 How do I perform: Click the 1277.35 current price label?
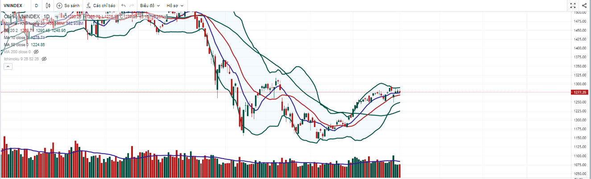(x=580, y=92)
